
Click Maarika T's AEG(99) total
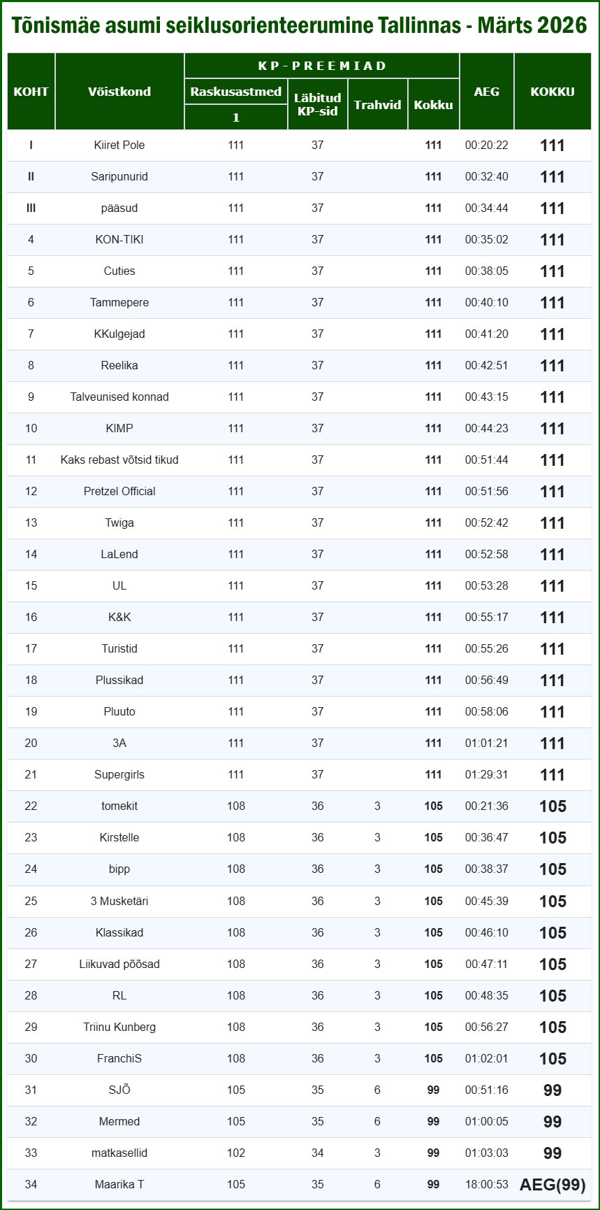pyautogui.click(x=553, y=1185)
